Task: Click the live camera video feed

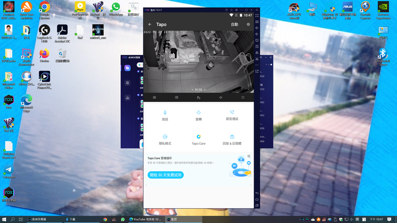Action: click(x=198, y=62)
